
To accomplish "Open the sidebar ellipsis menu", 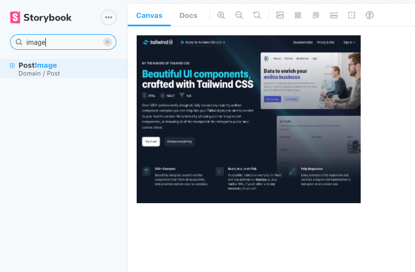I will click(109, 17).
